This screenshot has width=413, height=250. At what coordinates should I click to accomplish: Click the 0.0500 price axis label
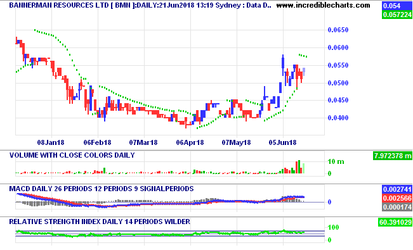pyautogui.click(x=338, y=83)
